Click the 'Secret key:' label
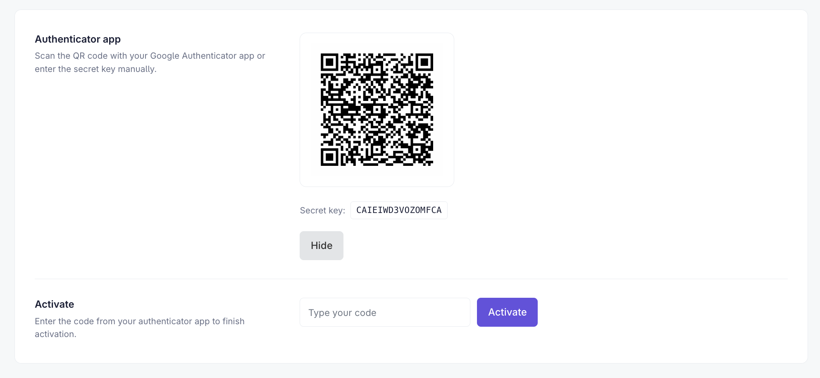Viewport: 820px width, 378px height. coord(322,211)
